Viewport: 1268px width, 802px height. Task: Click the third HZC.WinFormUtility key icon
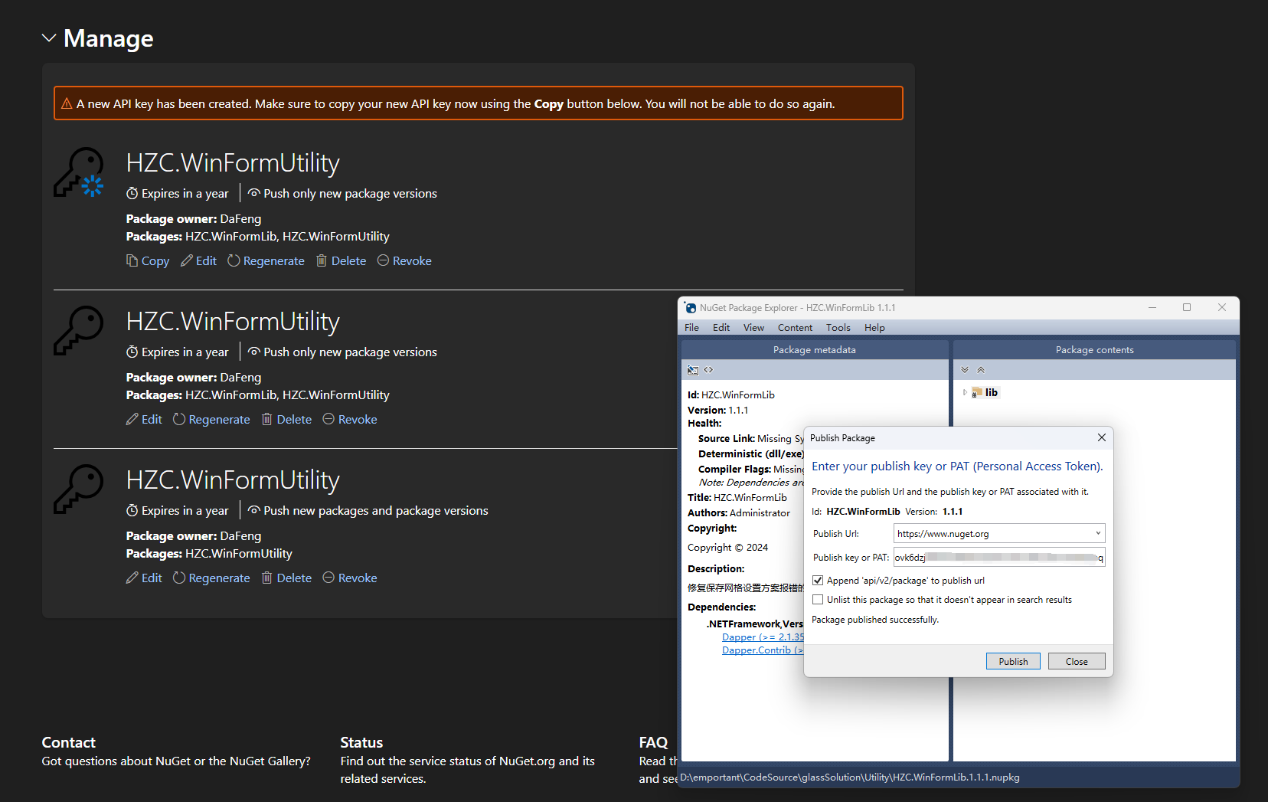coord(79,489)
